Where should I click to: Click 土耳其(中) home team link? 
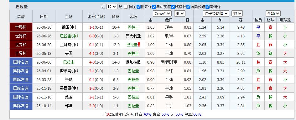coord(69,45)
